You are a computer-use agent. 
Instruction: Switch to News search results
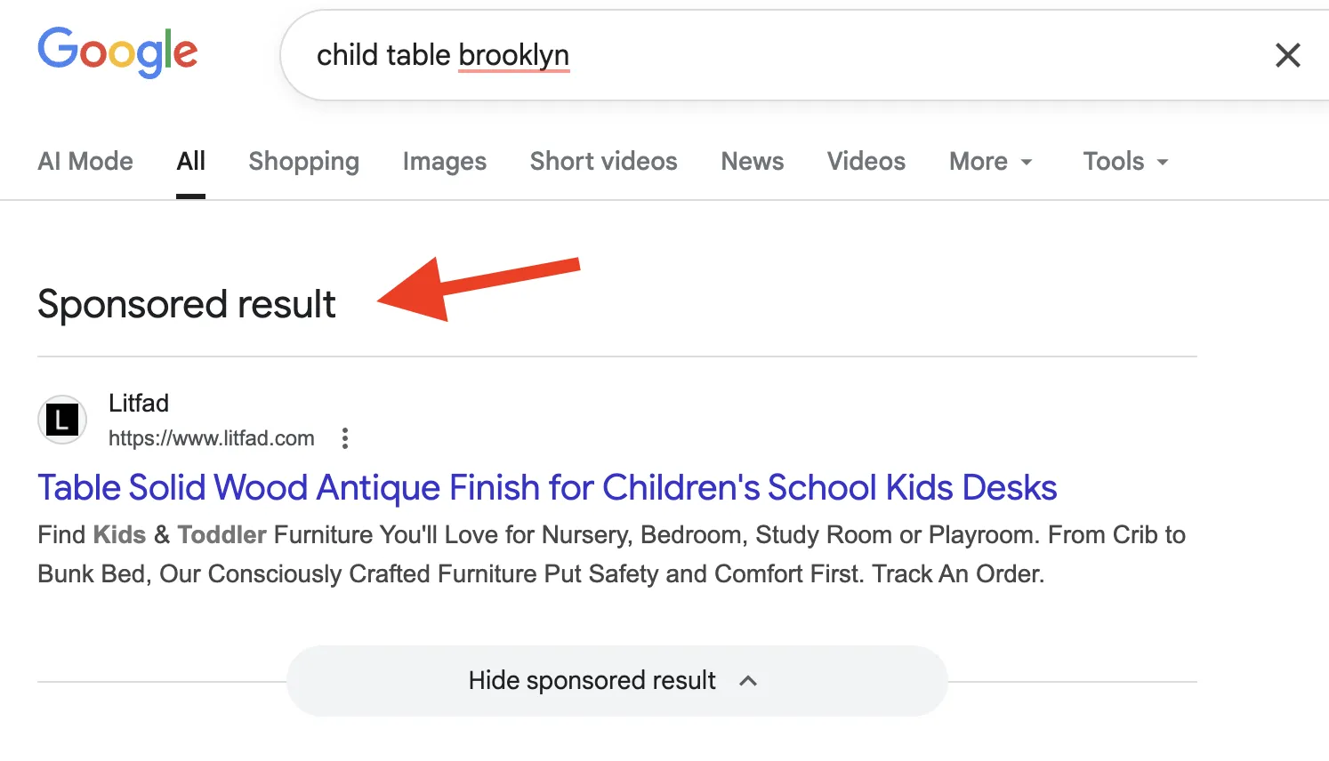(752, 161)
